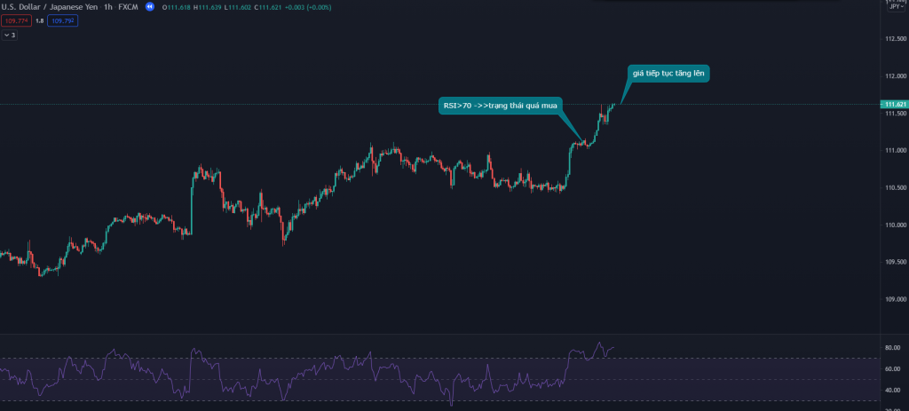
Task: Click the FXCM exchange label
Action: coord(128,7)
